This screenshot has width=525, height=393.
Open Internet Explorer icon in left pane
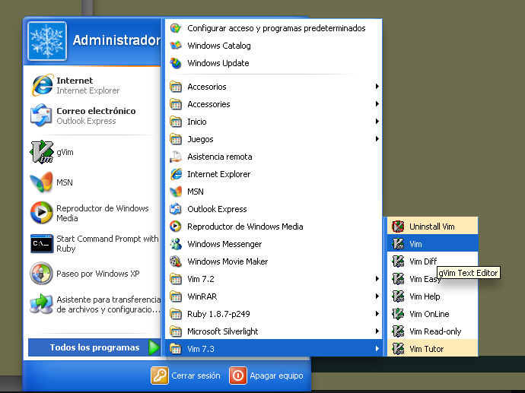pos(41,85)
